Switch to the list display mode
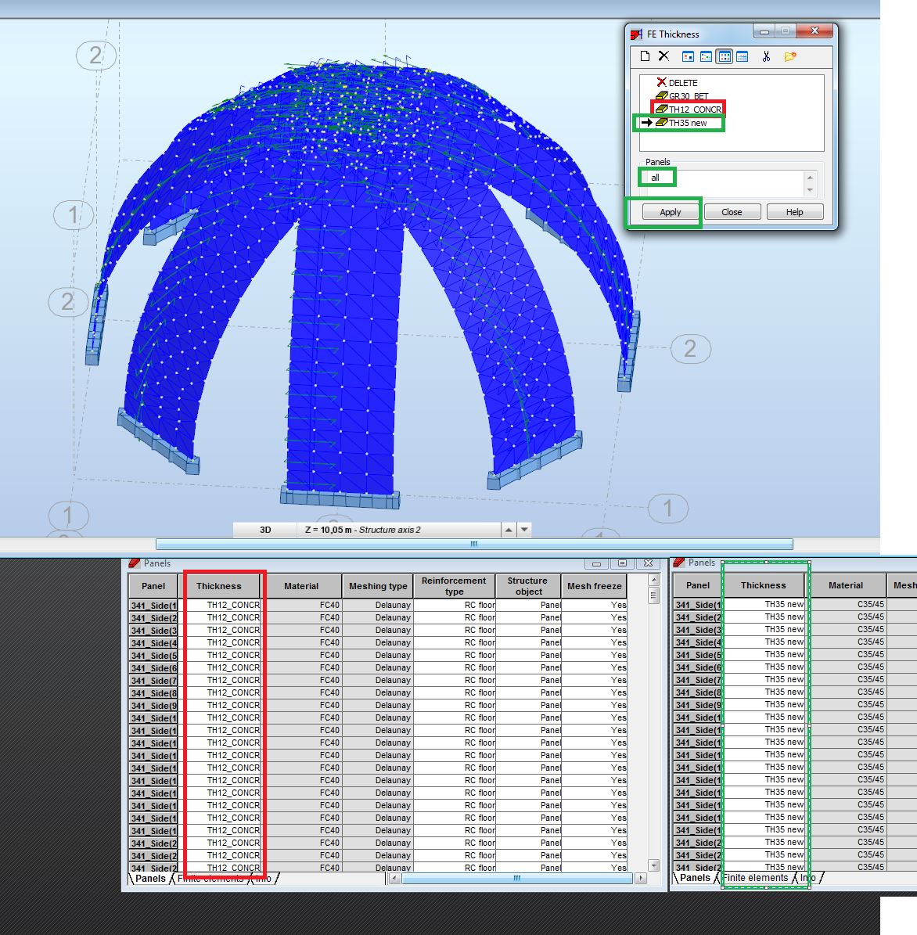917x935 pixels. pos(725,56)
